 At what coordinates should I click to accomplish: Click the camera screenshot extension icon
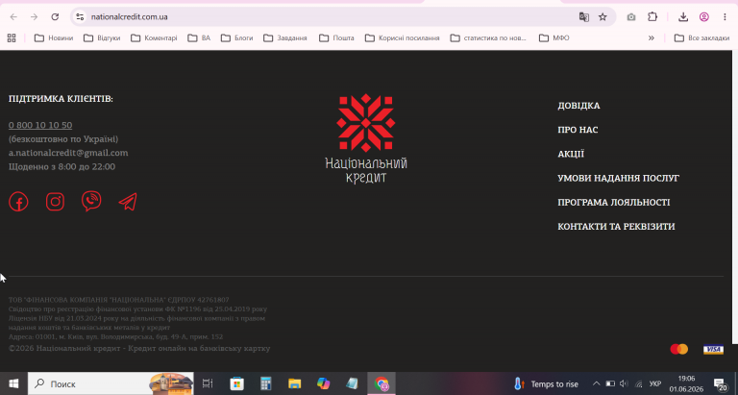(631, 17)
